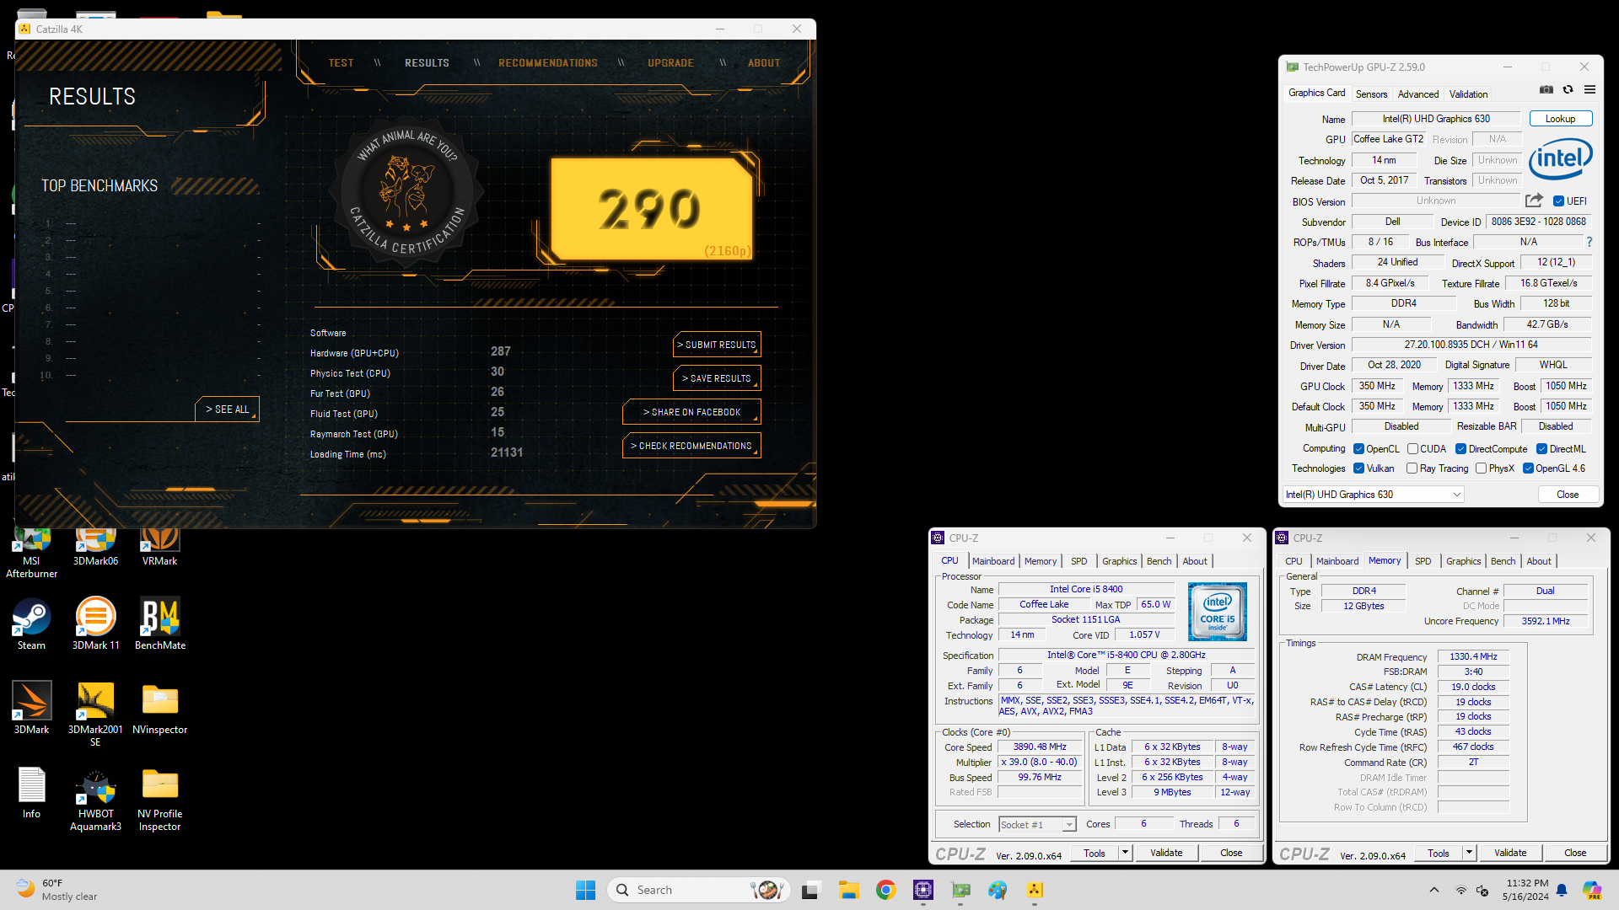Select the 3DMark2001 SE desktop icon
The image size is (1619, 910).
click(95, 714)
